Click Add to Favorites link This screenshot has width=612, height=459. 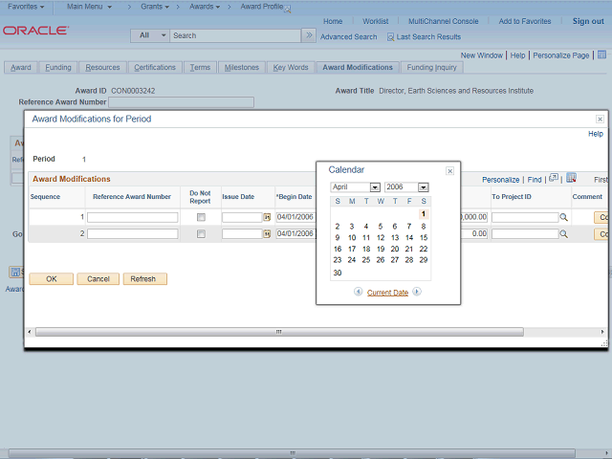tap(525, 21)
